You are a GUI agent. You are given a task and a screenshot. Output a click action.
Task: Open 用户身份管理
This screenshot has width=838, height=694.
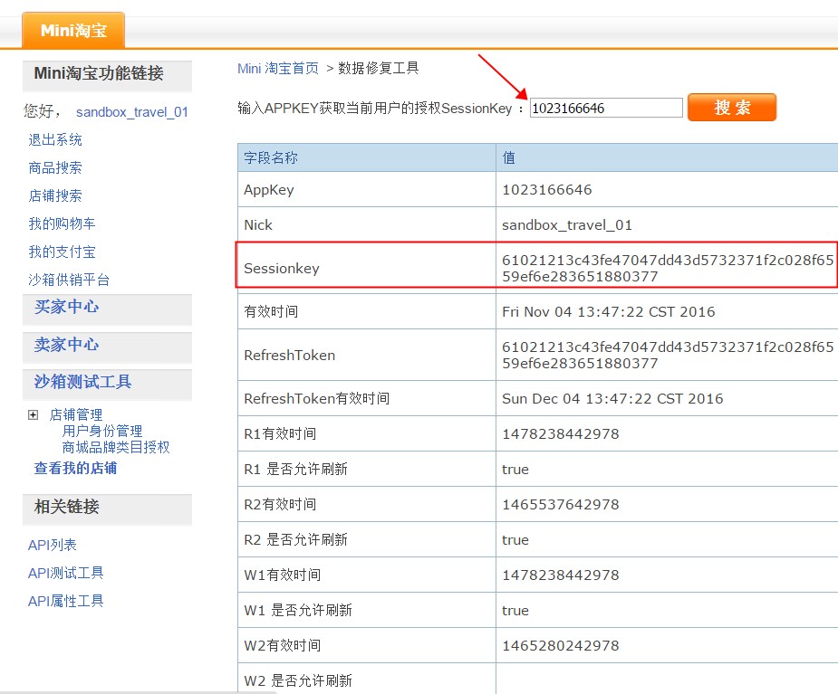[x=102, y=431]
